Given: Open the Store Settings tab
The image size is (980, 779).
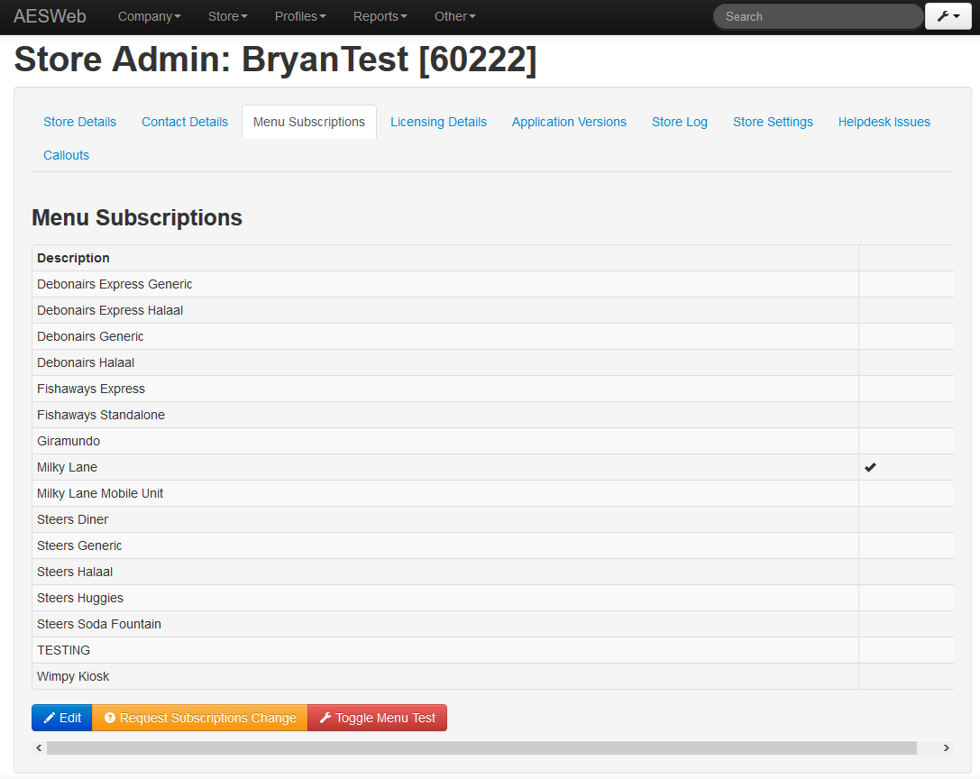Looking at the screenshot, I should (773, 122).
